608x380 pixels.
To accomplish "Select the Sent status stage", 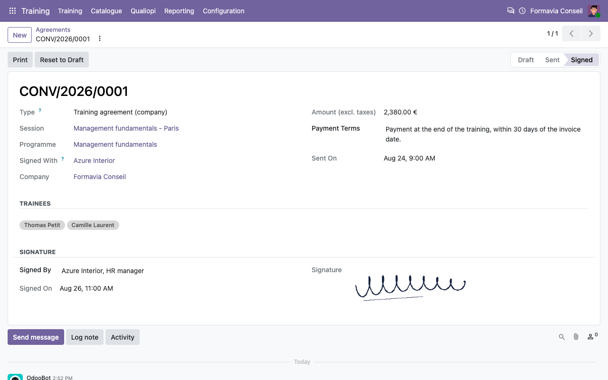I will coord(552,60).
